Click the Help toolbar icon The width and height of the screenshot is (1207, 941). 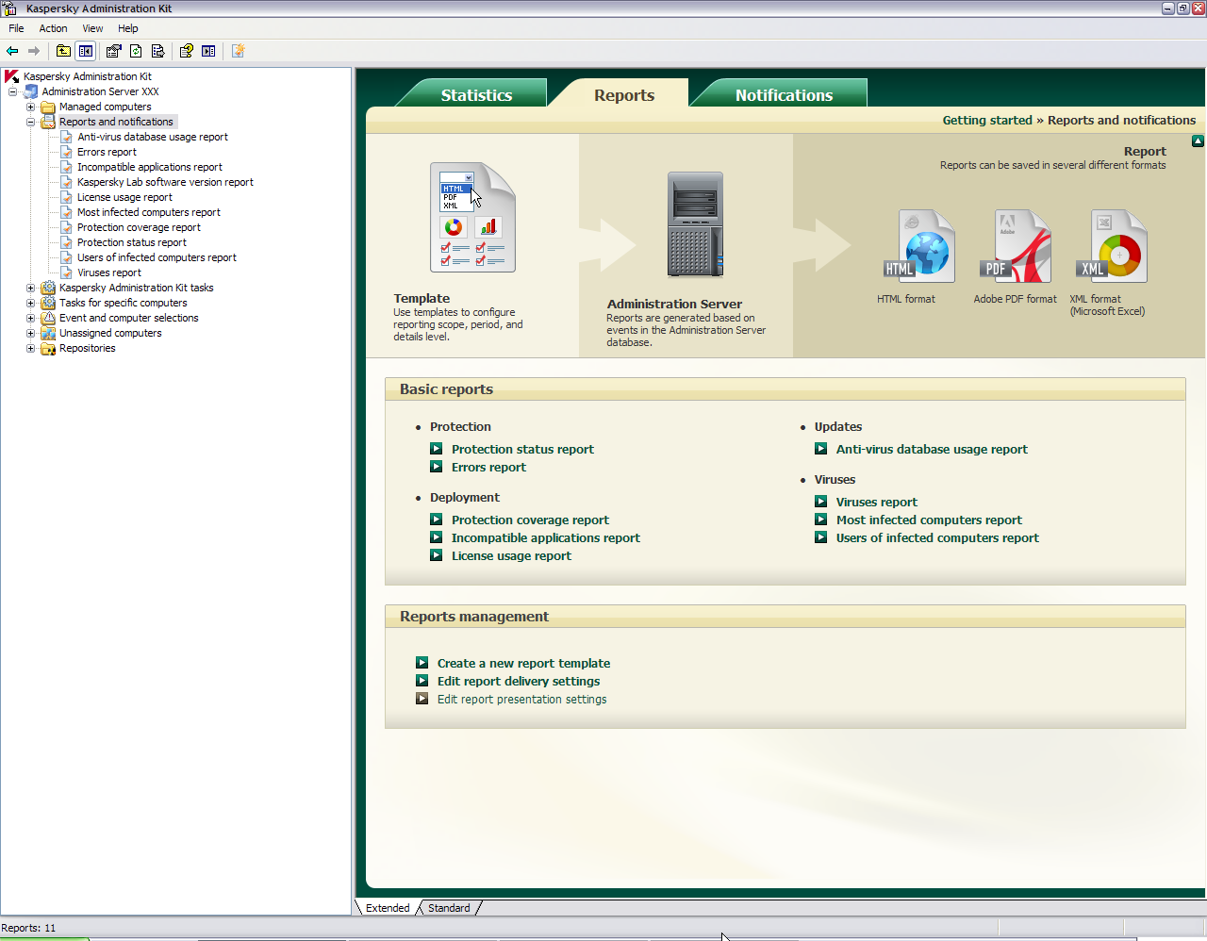point(187,51)
